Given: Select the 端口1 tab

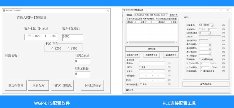Looking at the screenshot, I should pos(187,17).
